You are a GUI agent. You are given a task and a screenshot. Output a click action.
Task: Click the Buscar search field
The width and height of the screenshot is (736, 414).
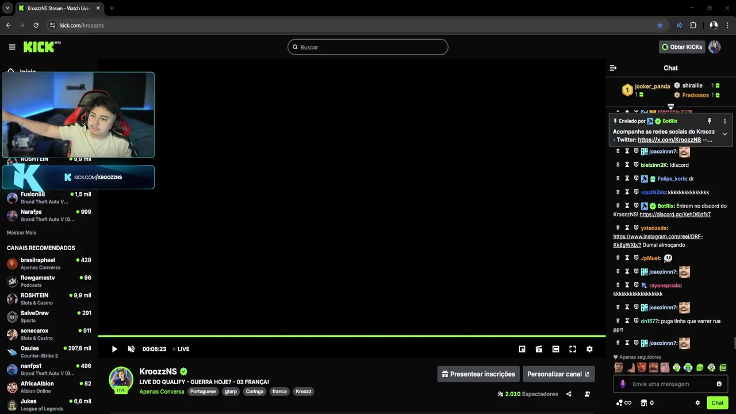click(x=368, y=47)
